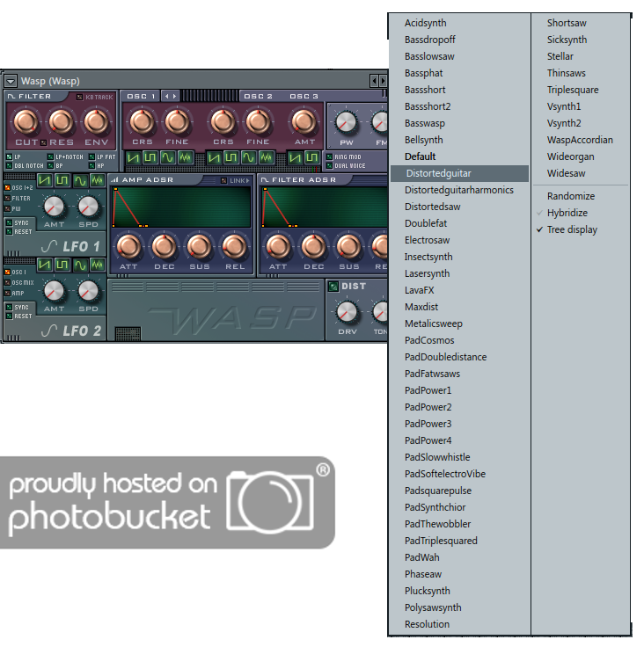Set LFO 2 target to OSC Mix
The image size is (644, 647).
point(7,283)
